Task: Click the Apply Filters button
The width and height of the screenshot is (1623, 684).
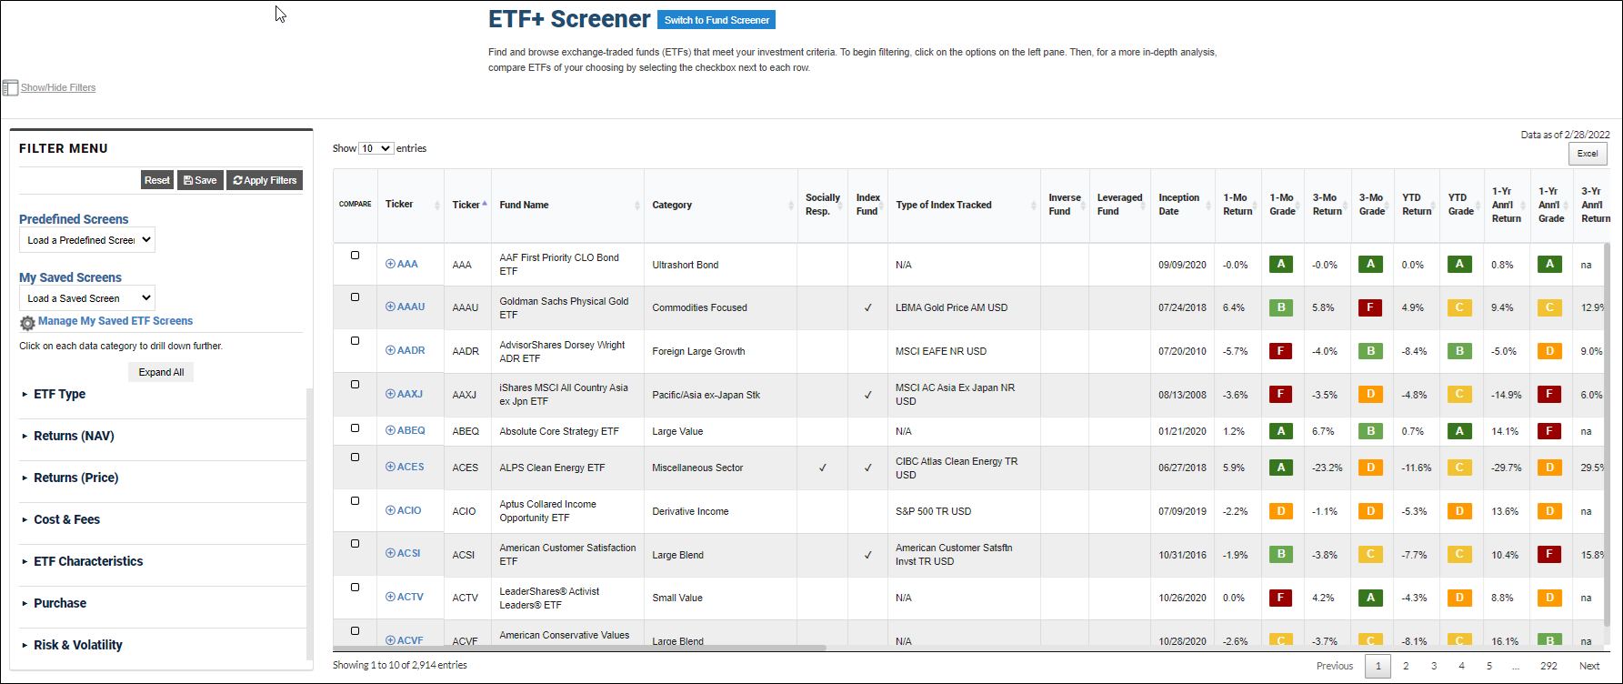Action: click(265, 180)
